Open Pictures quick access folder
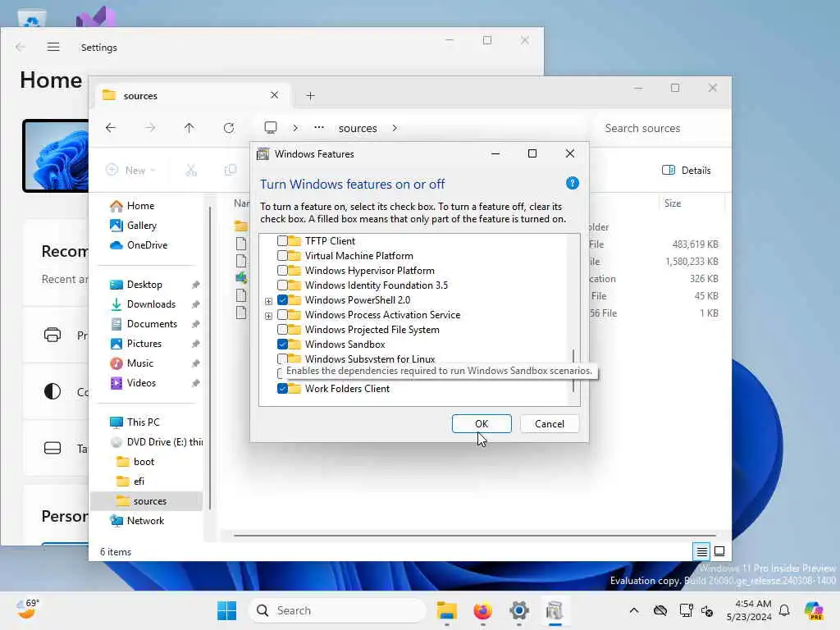The height and width of the screenshot is (630, 840). click(x=137, y=344)
